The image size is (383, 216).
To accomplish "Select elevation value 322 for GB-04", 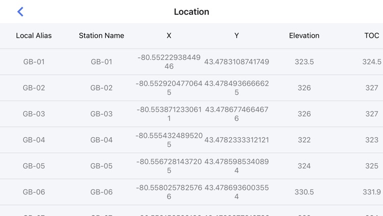I will pos(304,140).
